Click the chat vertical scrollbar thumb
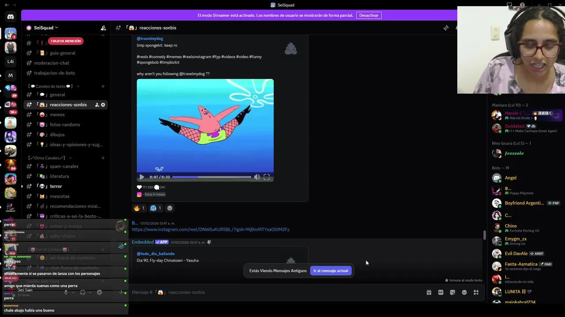The width and height of the screenshot is (565, 317). pyautogui.click(x=484, y=235)
